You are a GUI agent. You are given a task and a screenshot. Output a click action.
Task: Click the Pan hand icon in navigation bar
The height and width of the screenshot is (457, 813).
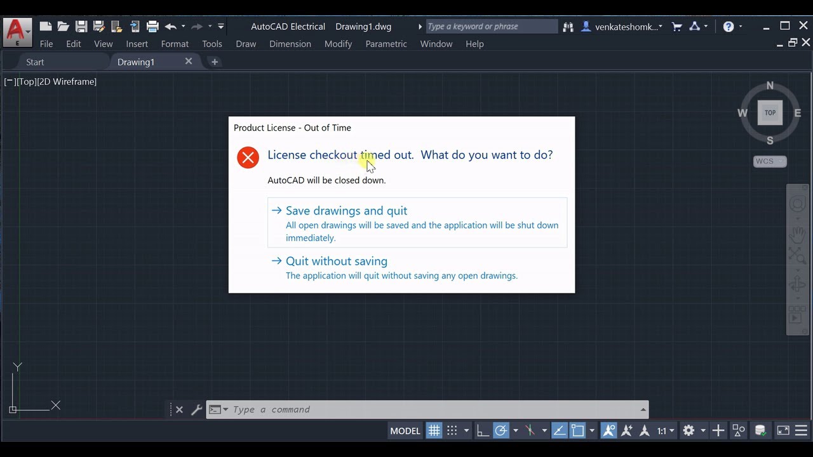point(797,235)
